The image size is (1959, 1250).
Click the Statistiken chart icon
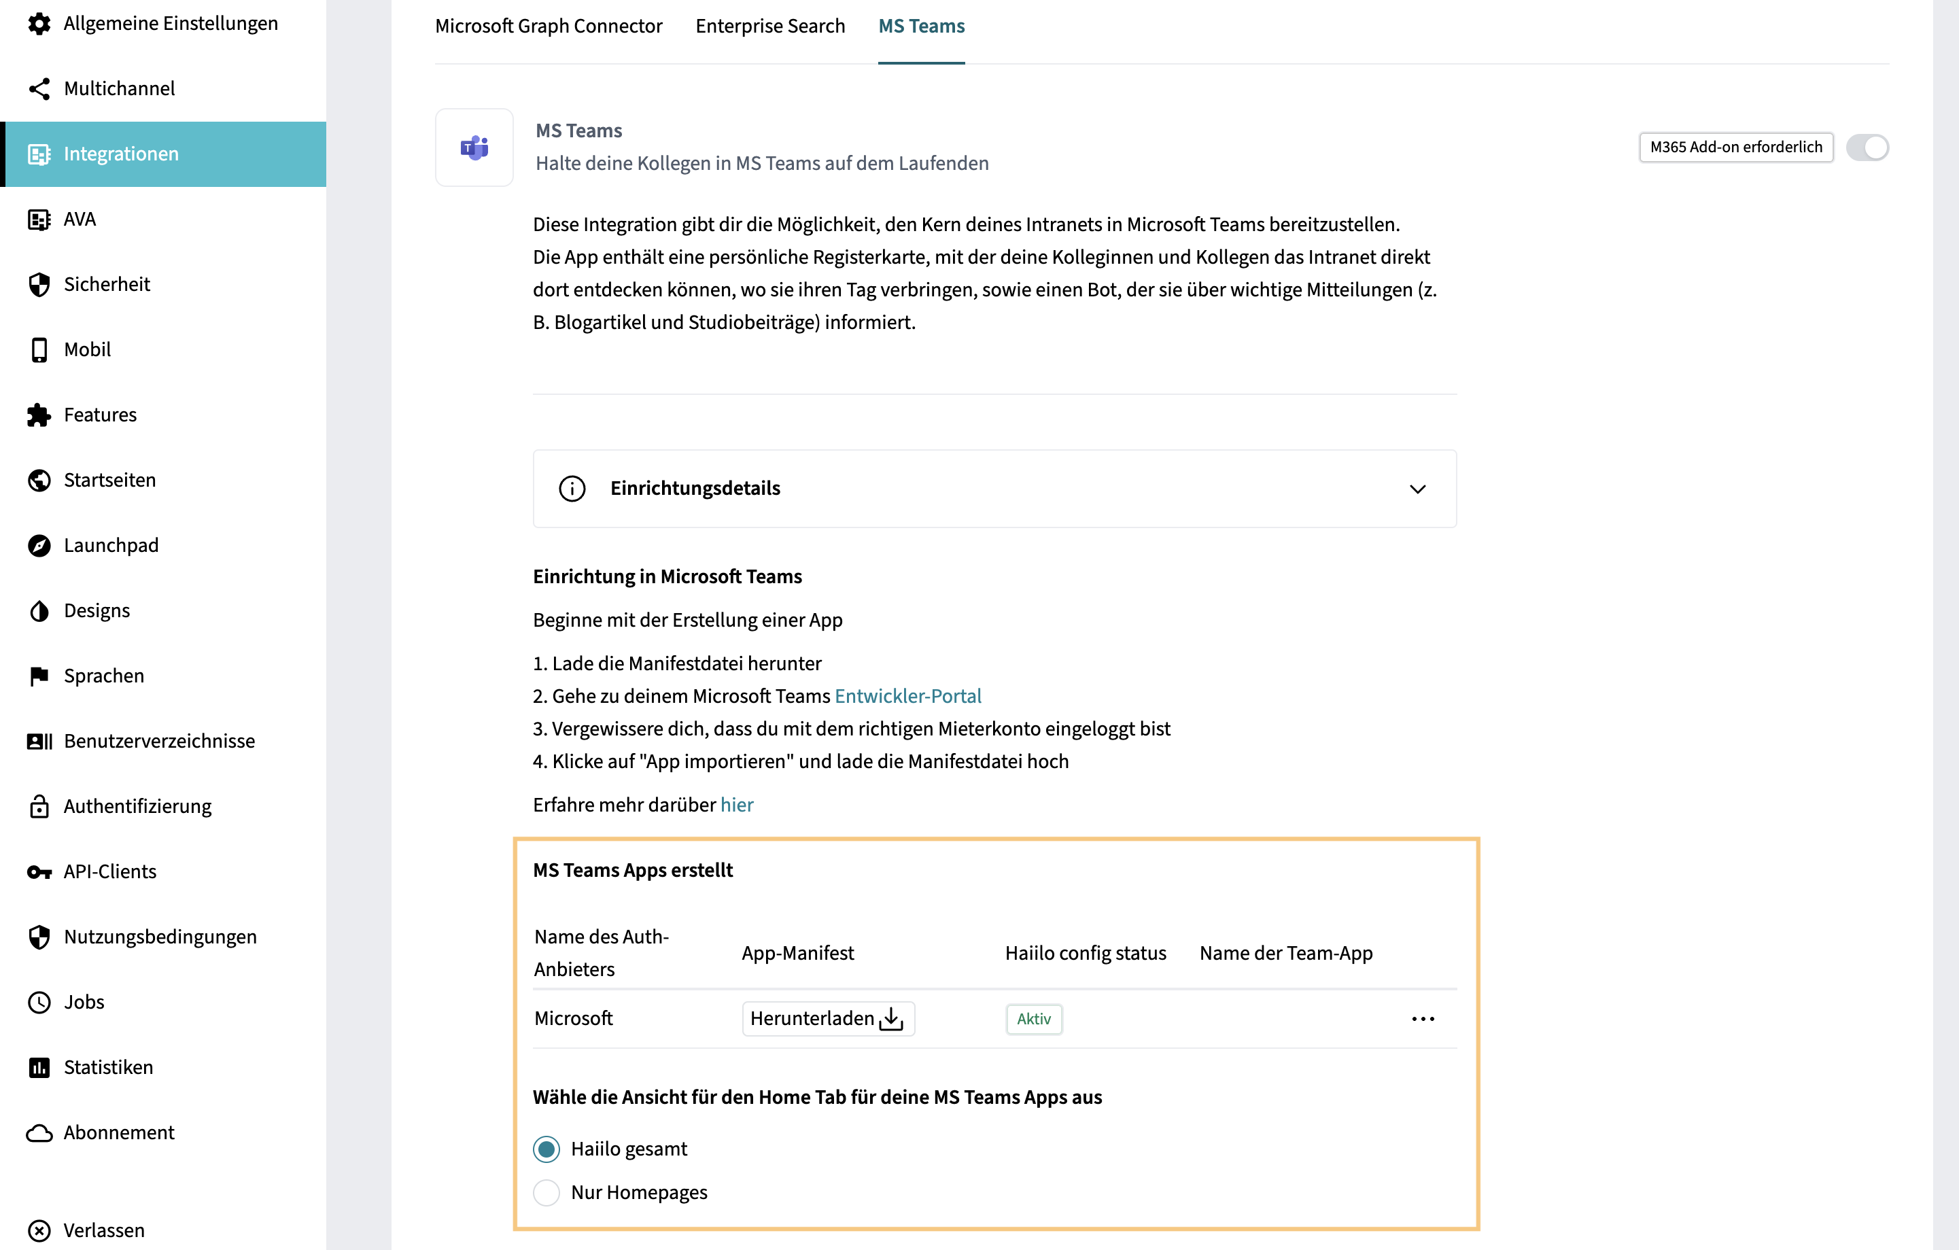click(39, 1068)
